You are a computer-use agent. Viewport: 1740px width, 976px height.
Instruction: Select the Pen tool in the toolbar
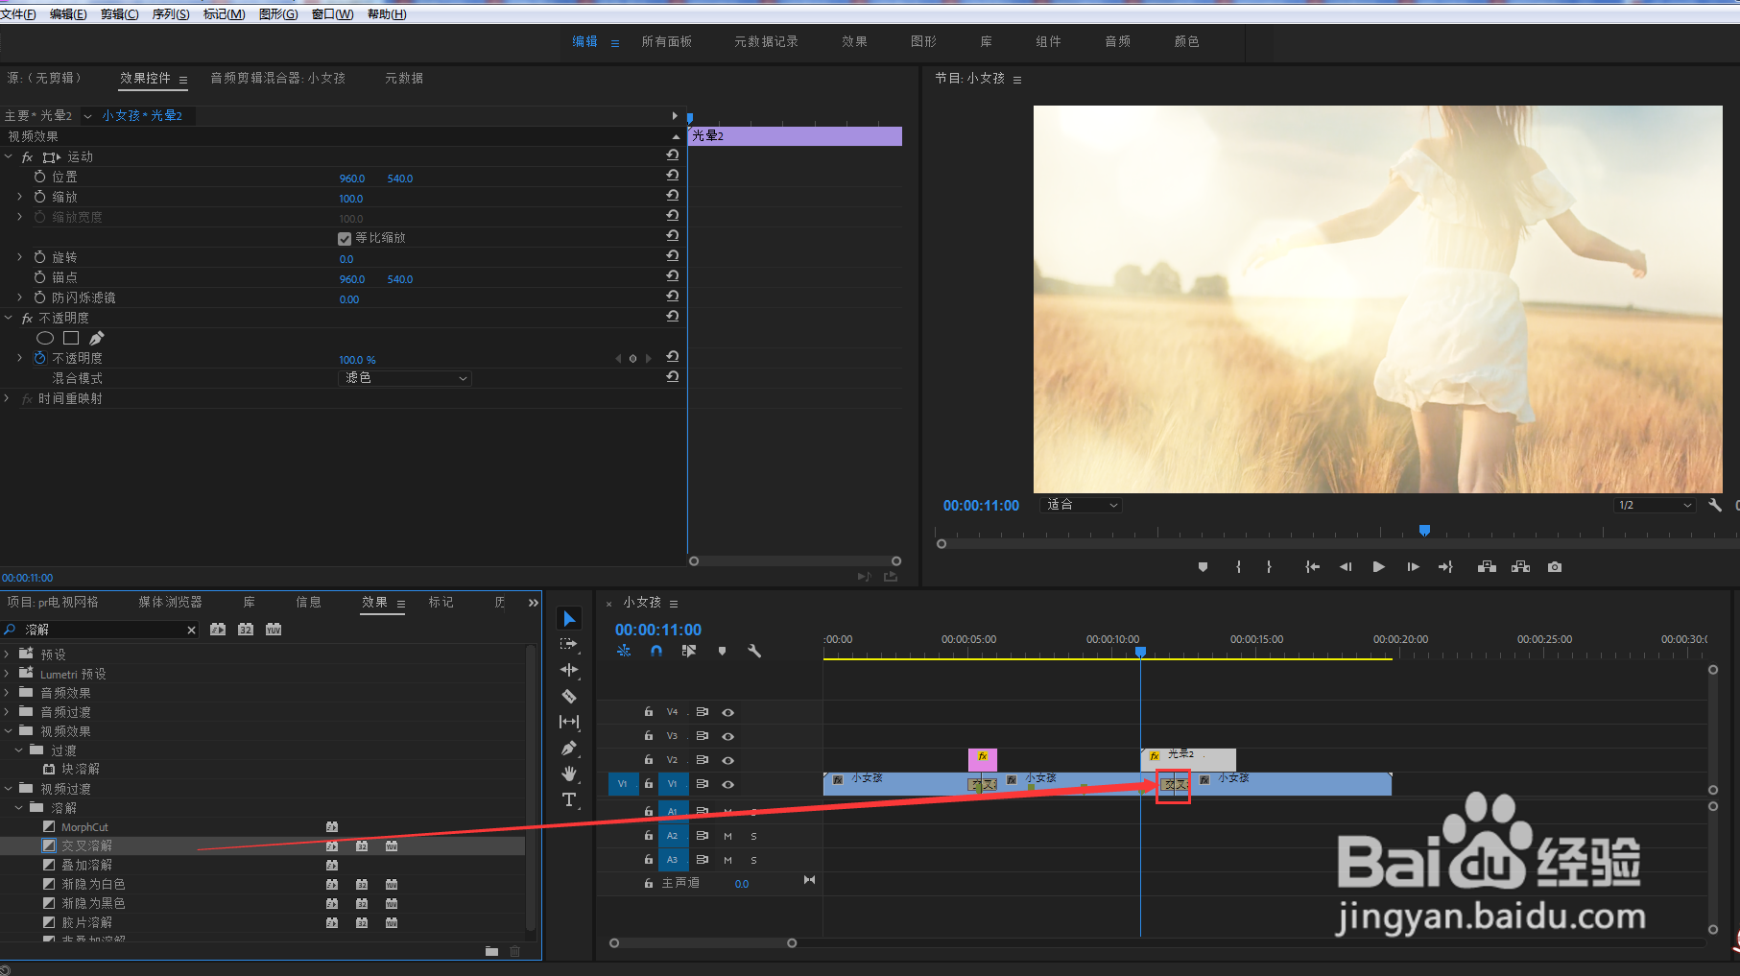point(569,748)
